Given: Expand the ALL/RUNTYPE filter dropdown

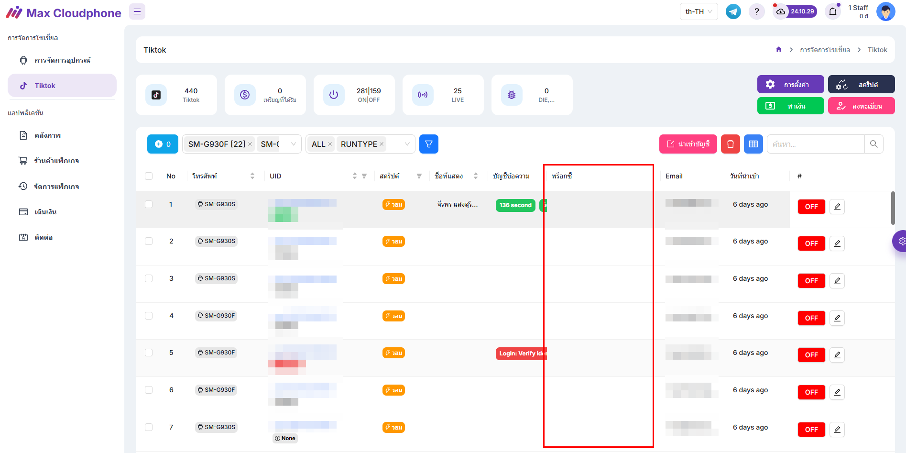Looking at the screenshot, I should (407, 144).
